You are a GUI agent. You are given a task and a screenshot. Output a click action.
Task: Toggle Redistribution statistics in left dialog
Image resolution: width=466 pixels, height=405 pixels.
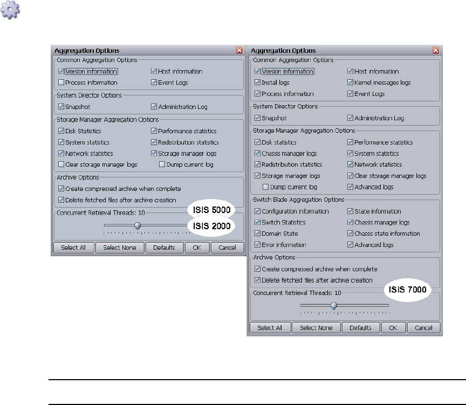[x=154, y=142]
